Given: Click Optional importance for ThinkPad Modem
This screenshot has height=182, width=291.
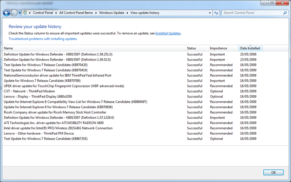Looking at the screenshot, I should click(216, 91).
